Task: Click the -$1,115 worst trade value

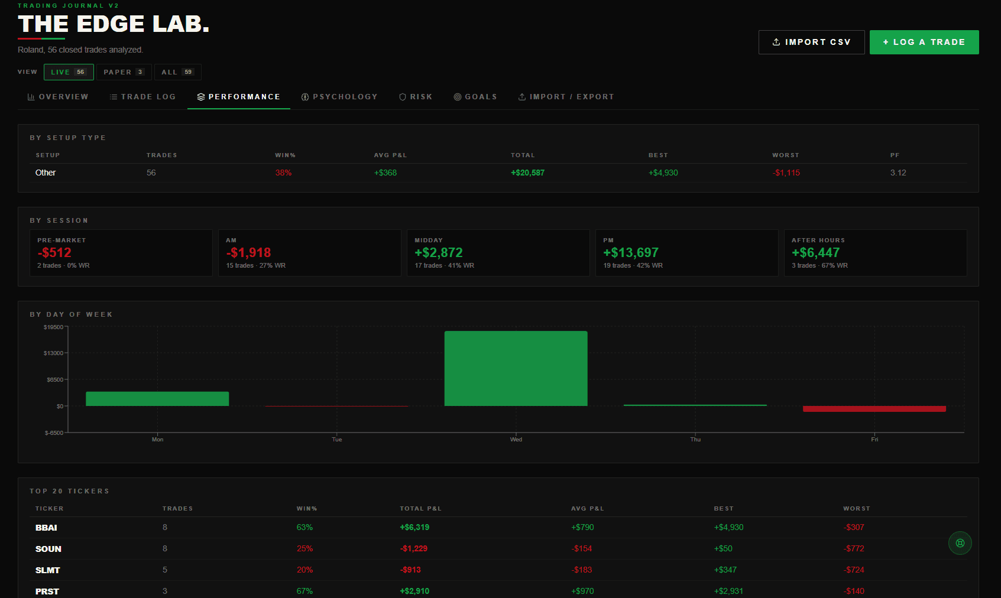Action: click(786, 173)
